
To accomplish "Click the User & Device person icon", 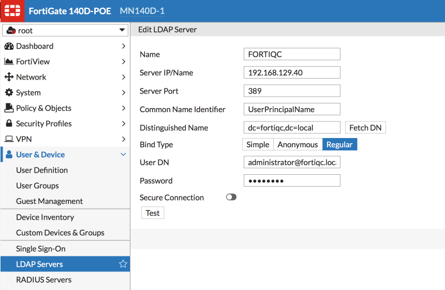I will pyautogui.click(x=9, y=155).
